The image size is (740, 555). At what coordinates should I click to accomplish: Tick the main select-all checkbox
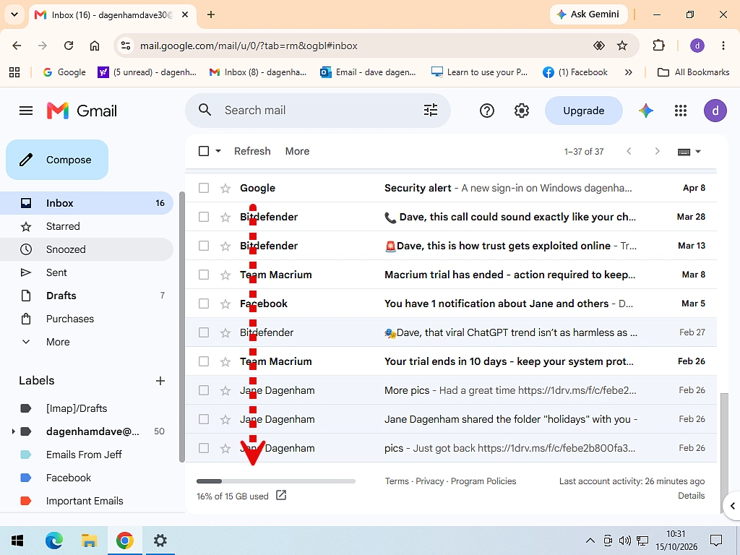pos(204,151)
